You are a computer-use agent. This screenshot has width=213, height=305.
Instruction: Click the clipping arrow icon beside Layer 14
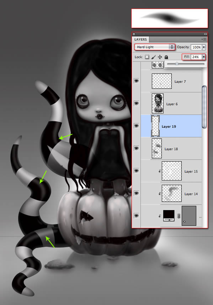click(160, 194)
